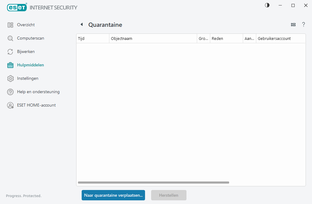Click the list view icon beside the help icon
Screen dimensions: 312x204
pyautogui.click(x=293, y=25)
